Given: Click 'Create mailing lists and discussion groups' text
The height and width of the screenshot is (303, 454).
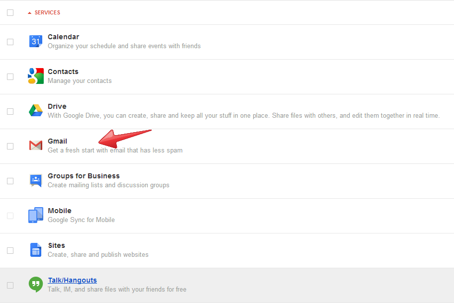Looking at the screenshot, I should 108,185.
